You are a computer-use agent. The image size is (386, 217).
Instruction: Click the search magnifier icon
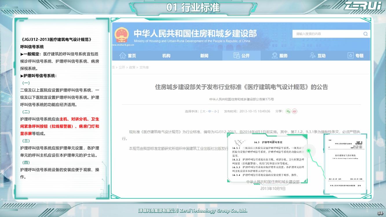366,34
